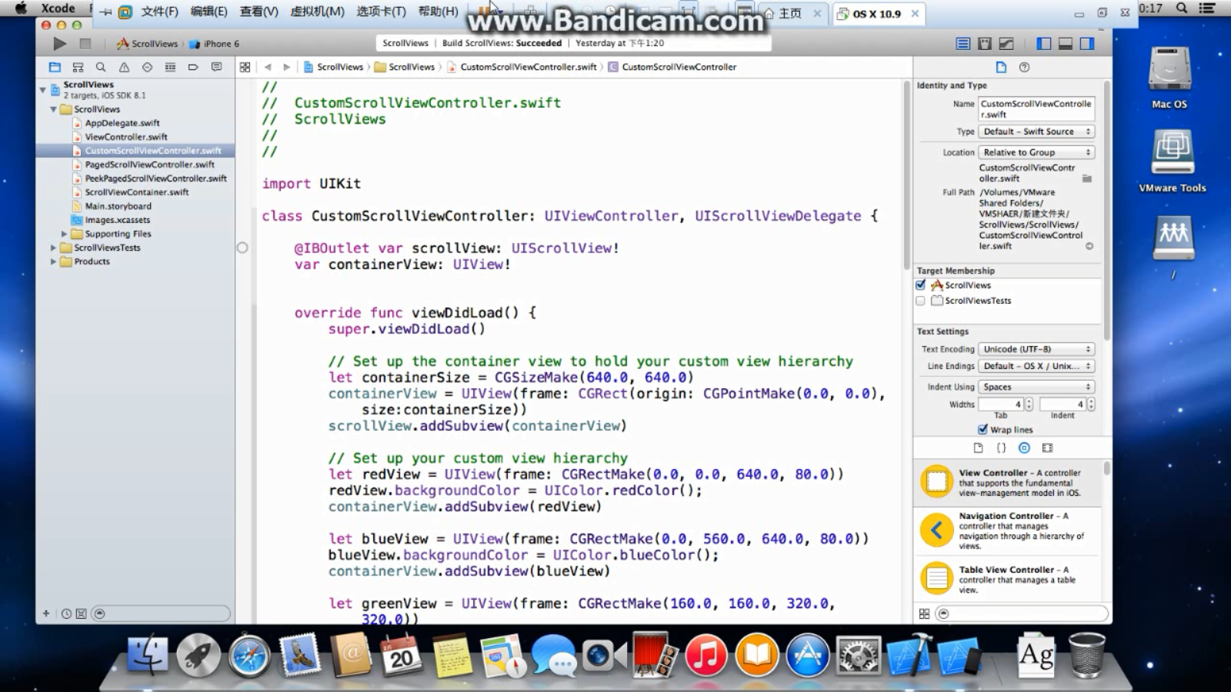This screenshot has height=692, width=1231.
Task: Open the Text Encoding dropdown
Action: (1036, 349)
